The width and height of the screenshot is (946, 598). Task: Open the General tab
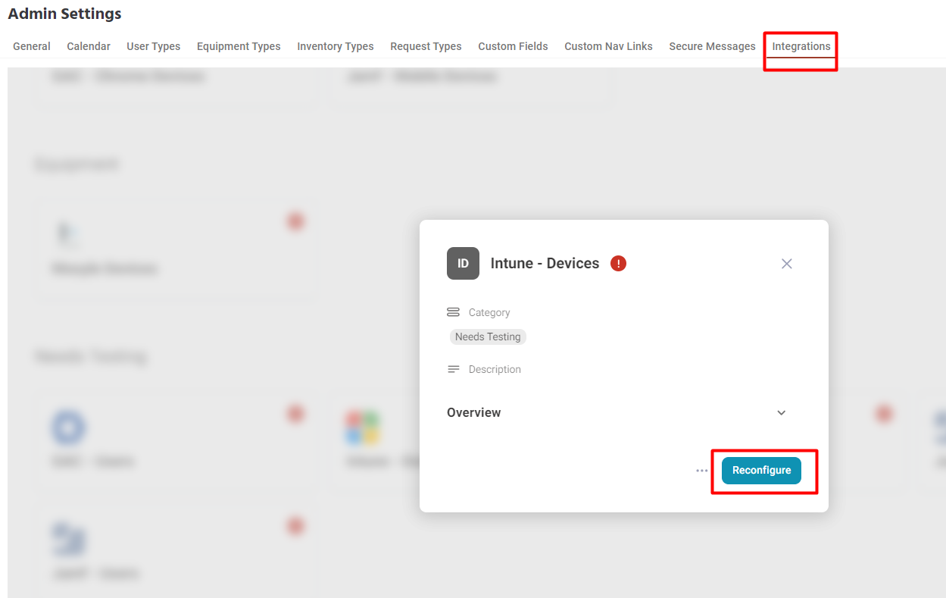(x=32, y=46)
